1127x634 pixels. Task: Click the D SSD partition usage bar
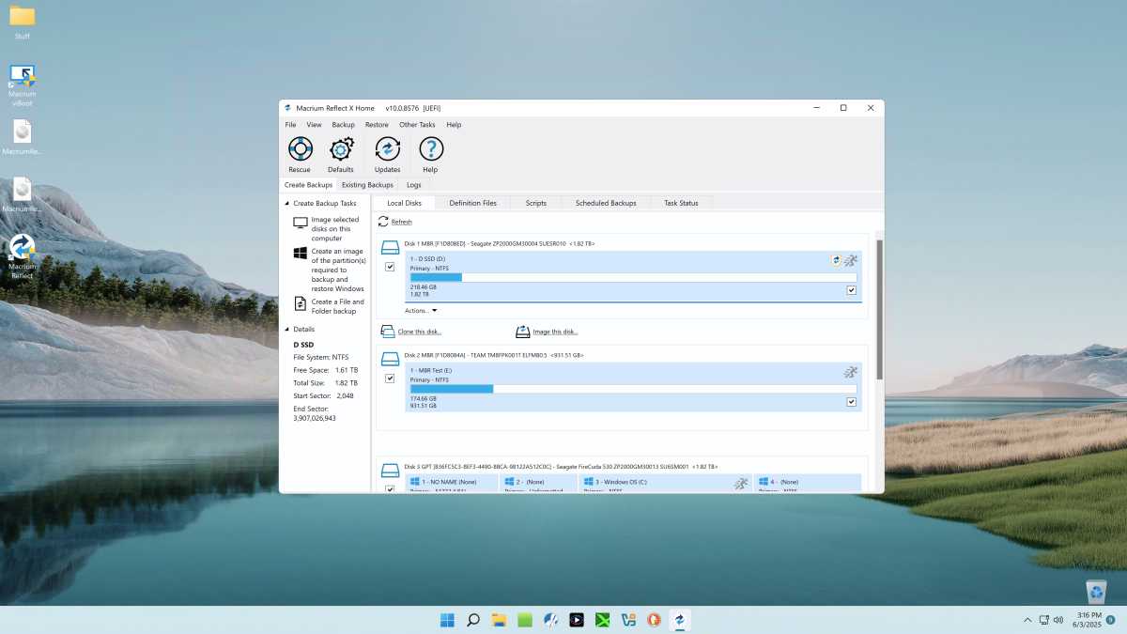pyautogui.click(x=633, y=277)
